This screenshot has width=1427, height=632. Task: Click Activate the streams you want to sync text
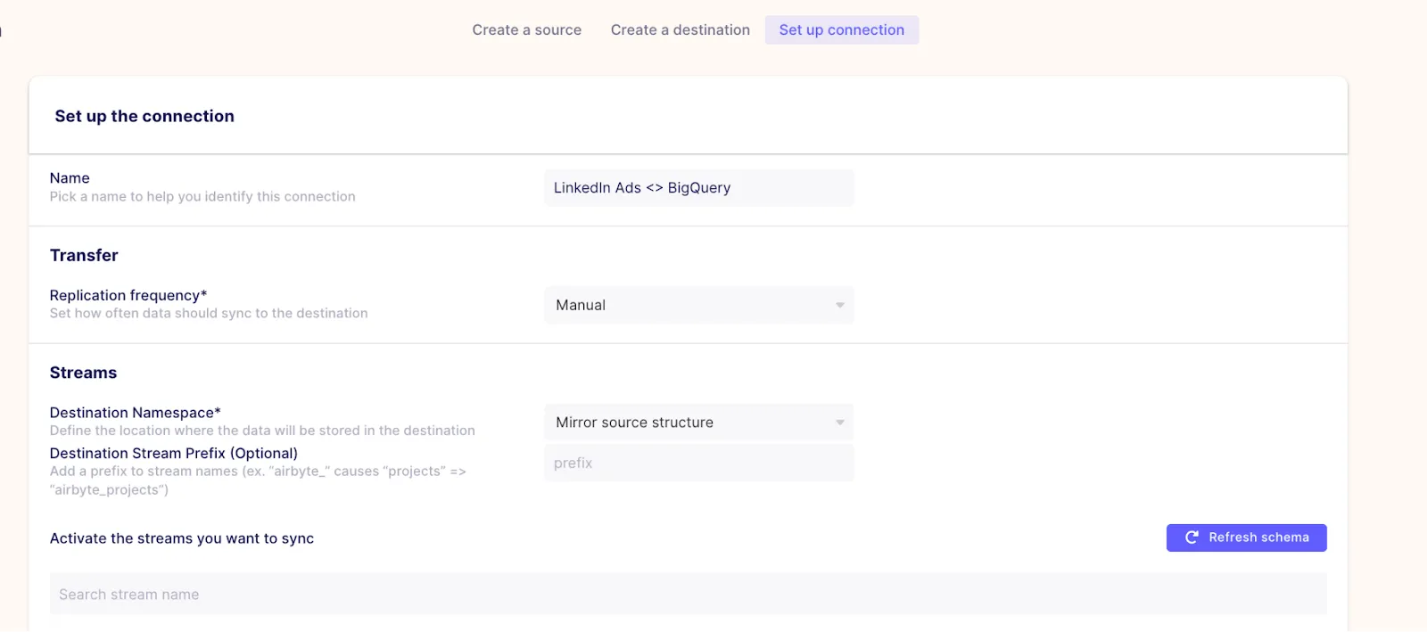tap(182, 538)
